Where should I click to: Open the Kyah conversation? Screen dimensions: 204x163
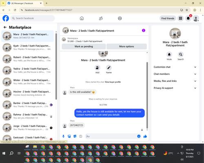click(27, 48)
